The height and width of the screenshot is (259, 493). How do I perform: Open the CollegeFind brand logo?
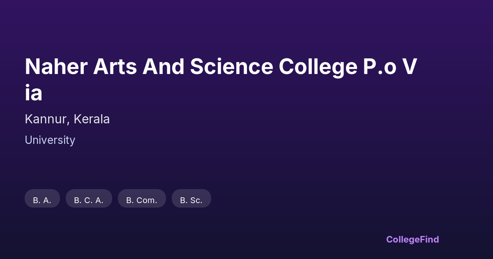pos(412,239)
